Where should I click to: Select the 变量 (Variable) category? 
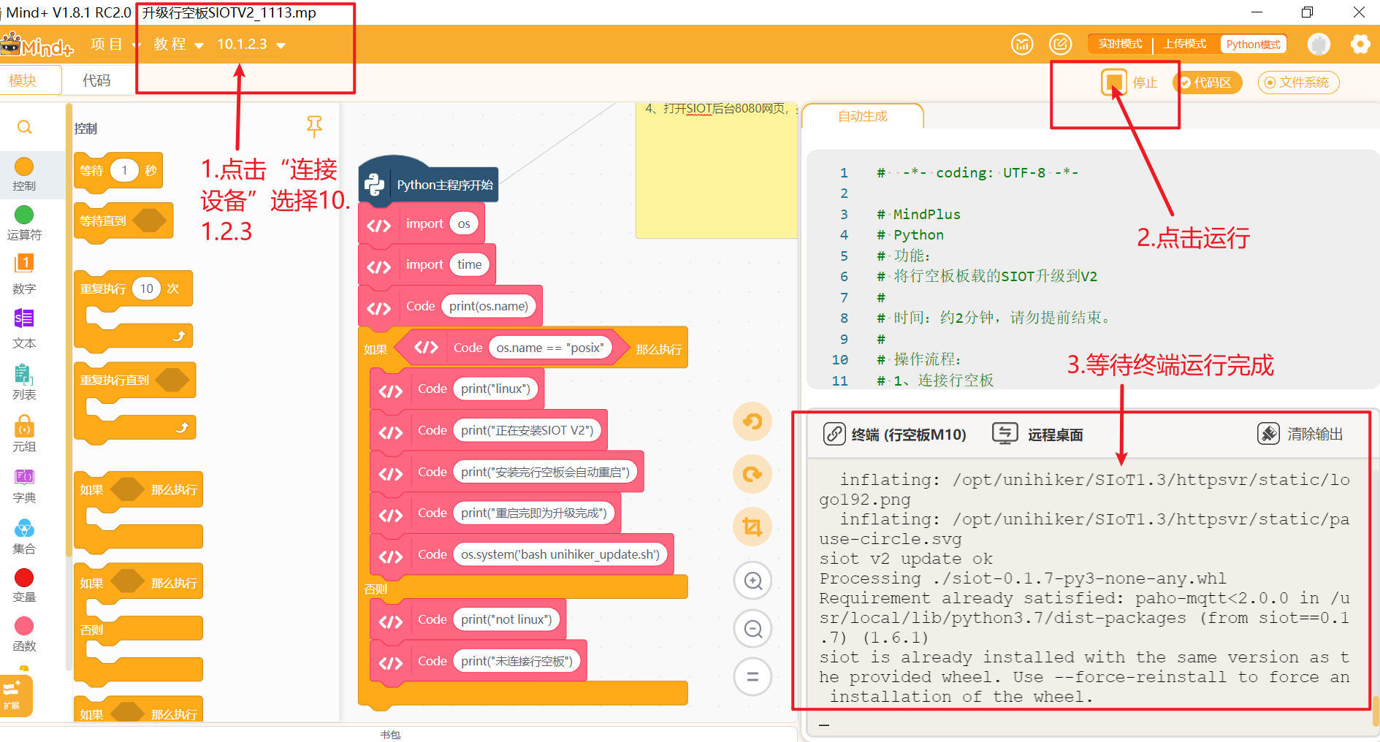24,586
